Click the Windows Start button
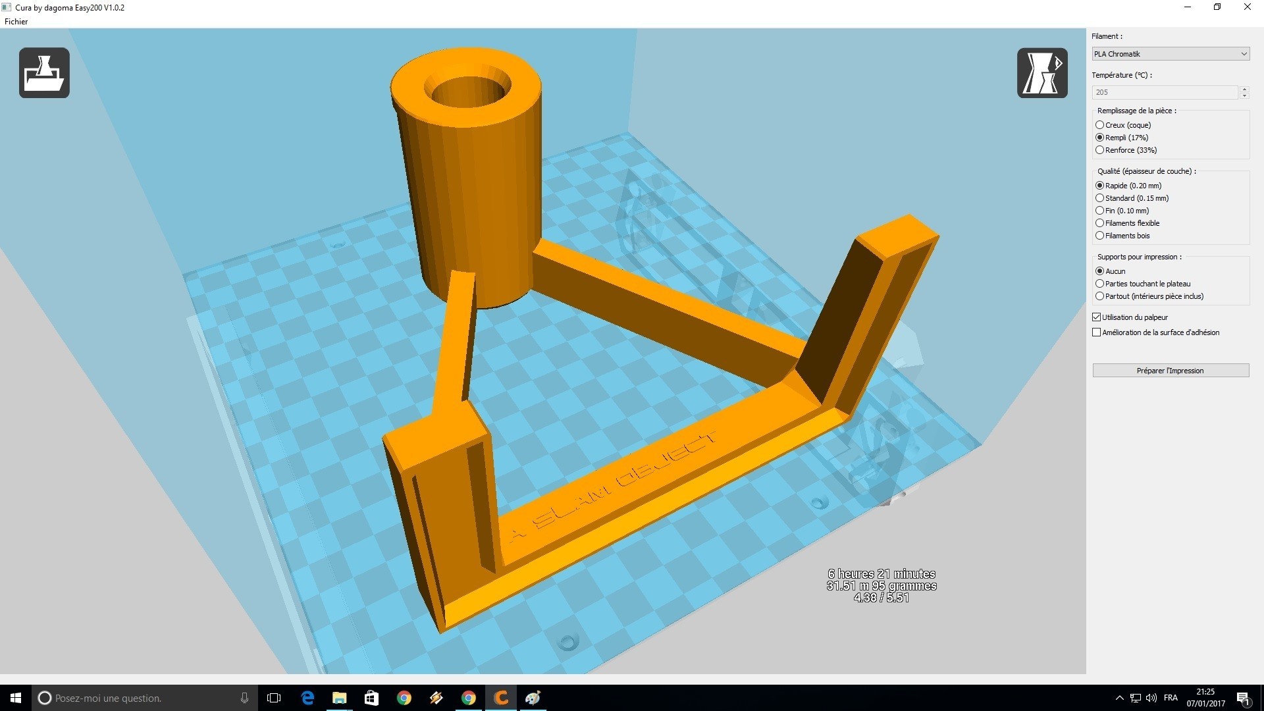The height and width of the screenshot is (711, 1264). point(16,698)
